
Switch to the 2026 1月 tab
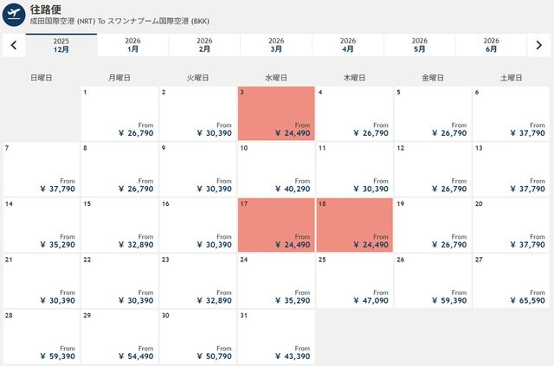click(x=133, y=45)
